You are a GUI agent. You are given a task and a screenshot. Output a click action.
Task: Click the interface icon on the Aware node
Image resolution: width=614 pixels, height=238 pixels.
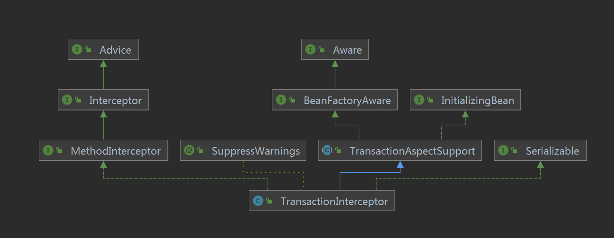tap(310, 50)
